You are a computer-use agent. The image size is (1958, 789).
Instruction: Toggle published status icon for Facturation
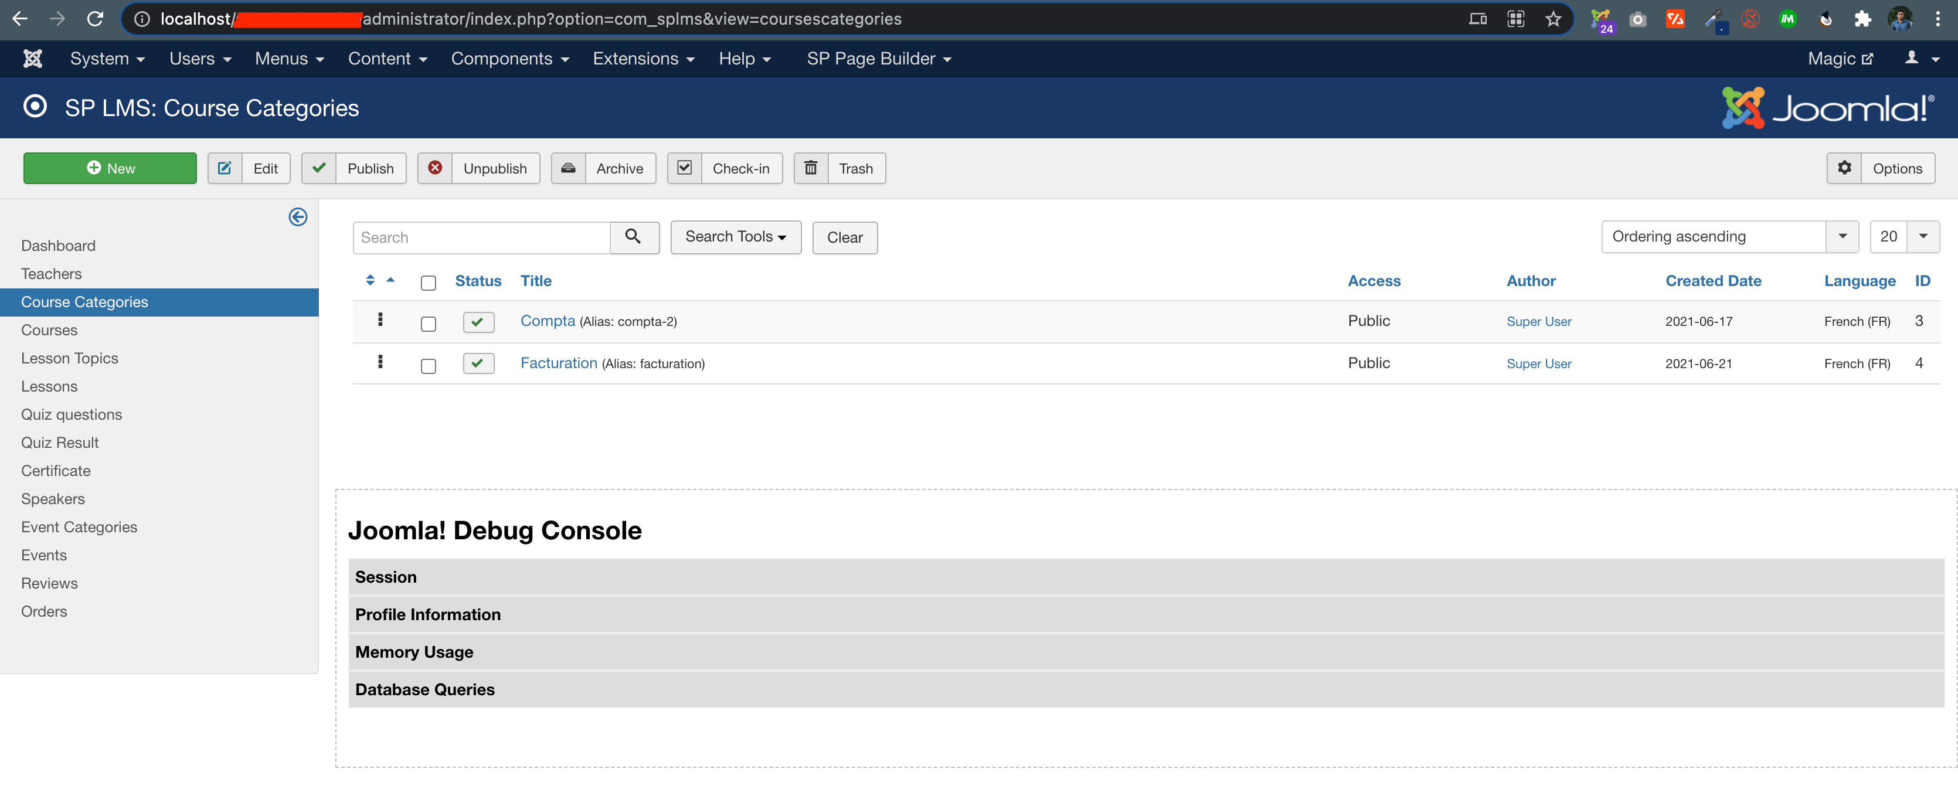coord(478,363)
